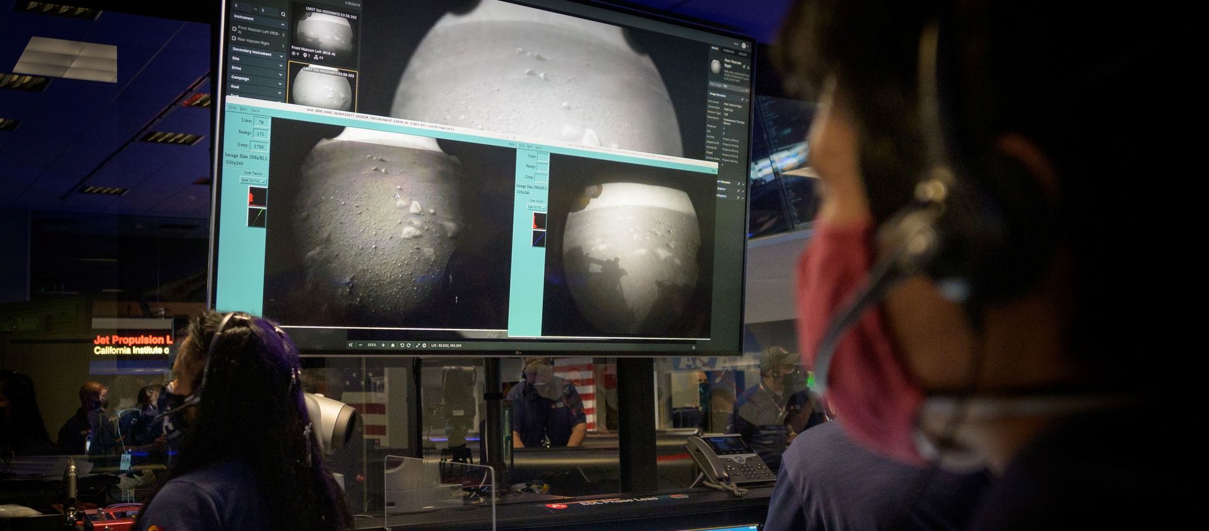
Task: Open Tools menu in right xvd window
Action: tap(538, 148)
